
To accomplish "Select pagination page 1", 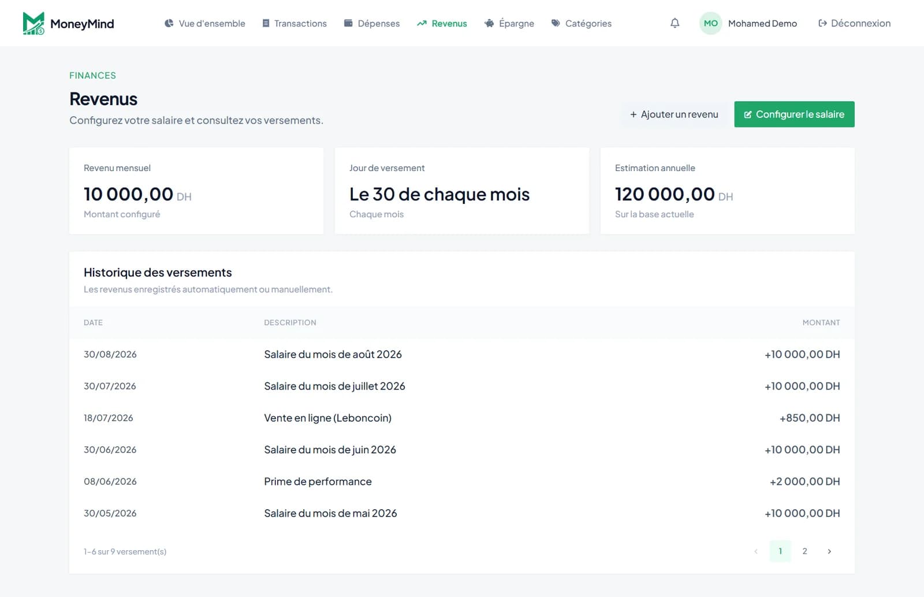I will coord(780,551).
